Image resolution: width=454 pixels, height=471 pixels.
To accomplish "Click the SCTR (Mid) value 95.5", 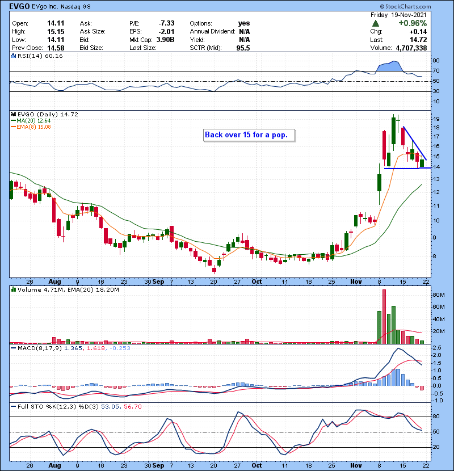I will pyautogui.click(x=243, y=48).
